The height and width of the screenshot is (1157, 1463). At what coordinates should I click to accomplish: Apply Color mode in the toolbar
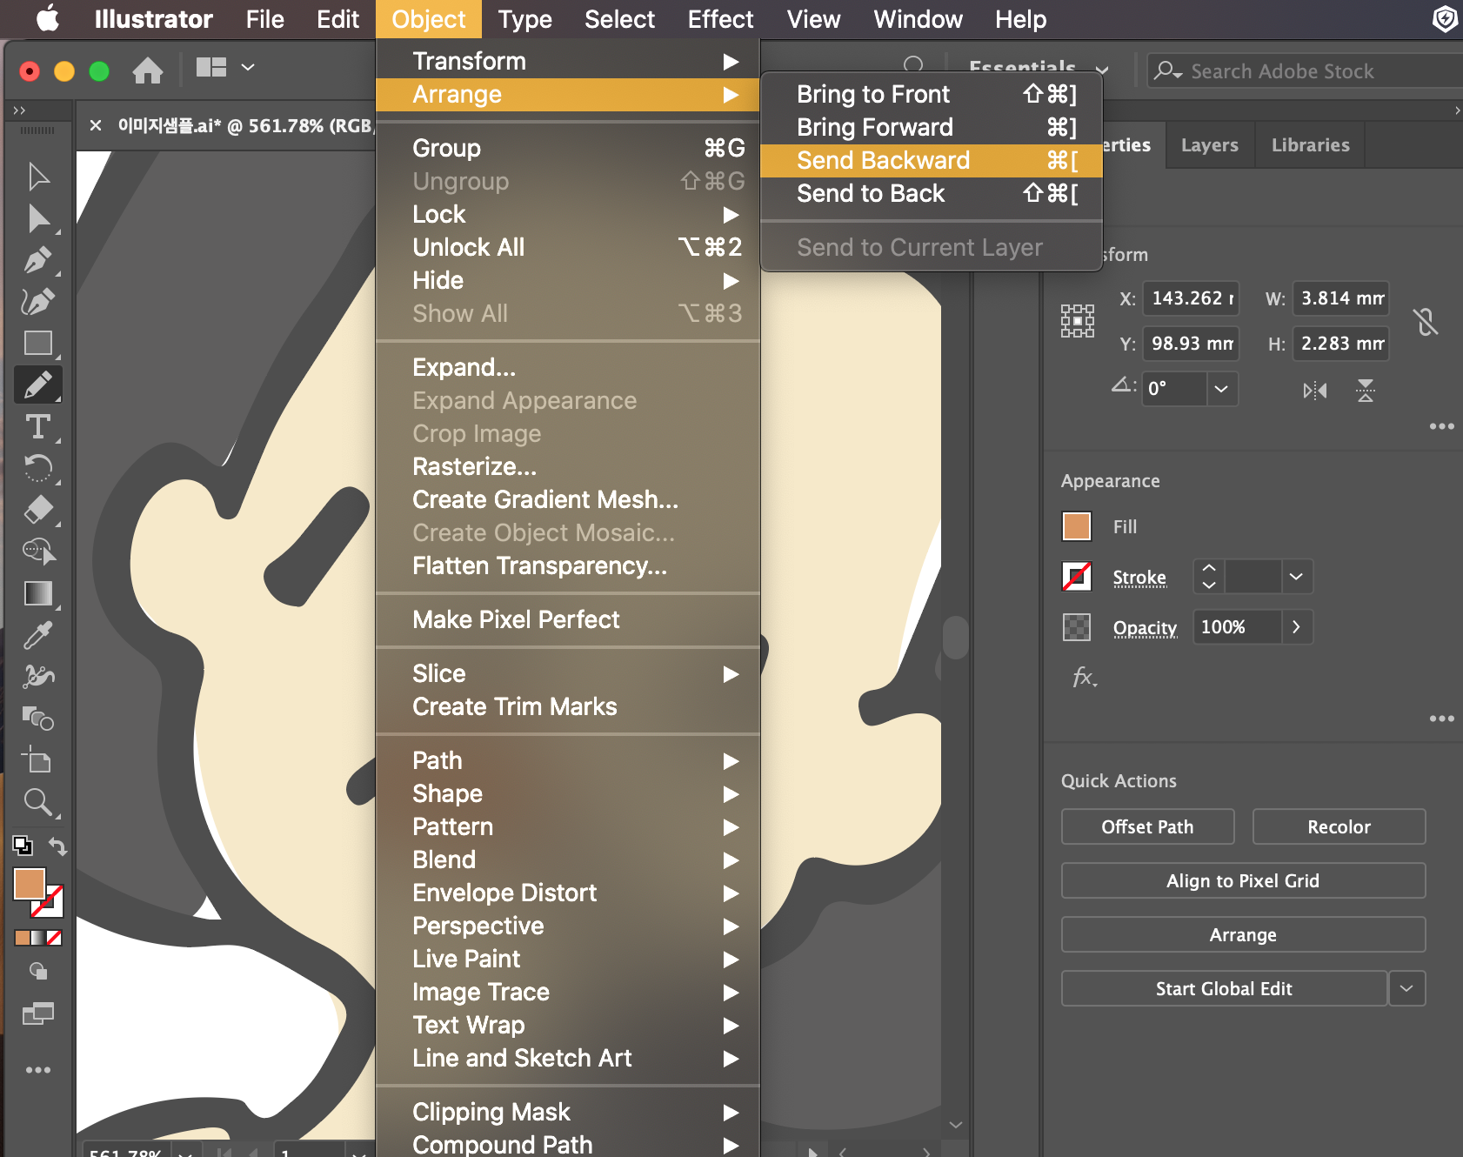pyautogui.click(x=23, y=938)
